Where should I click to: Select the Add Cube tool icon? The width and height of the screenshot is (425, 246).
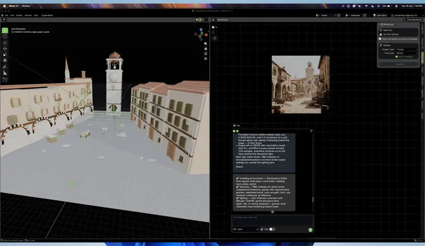pos(5,79)
